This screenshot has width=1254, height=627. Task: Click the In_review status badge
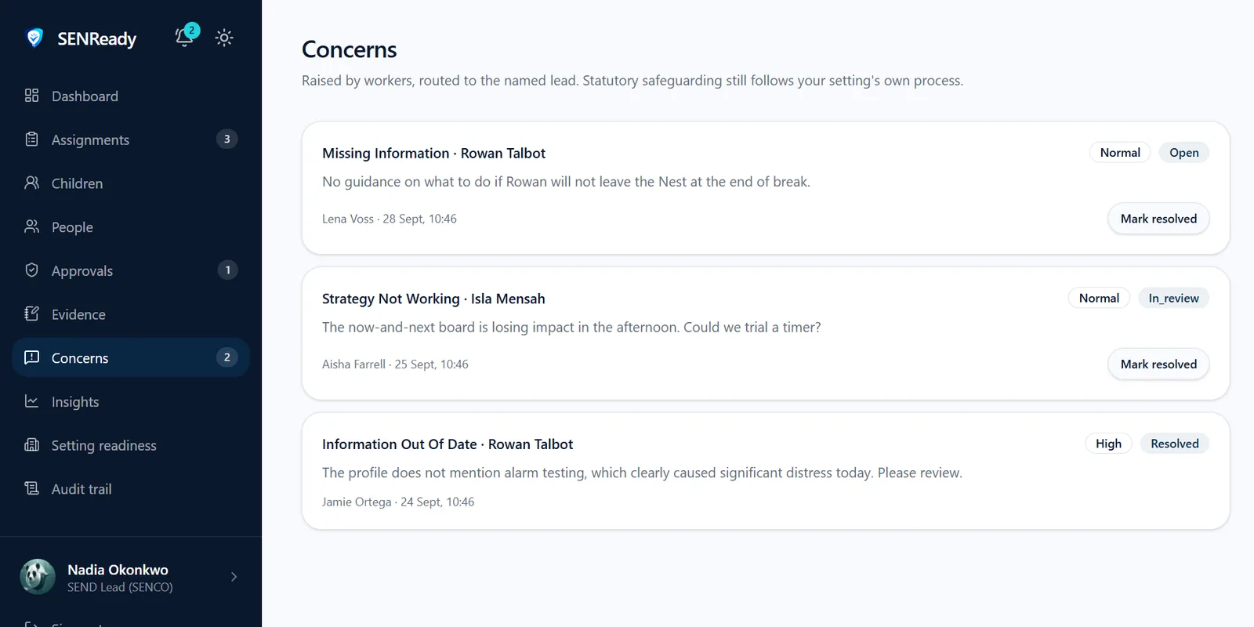(1173, 298)
